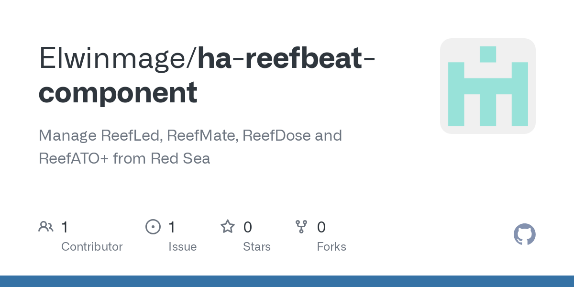The height and width of the screenshot is (287, 574).
Task: Click the bold ha-reefbeat- title text
Action: tap(287, 58)
